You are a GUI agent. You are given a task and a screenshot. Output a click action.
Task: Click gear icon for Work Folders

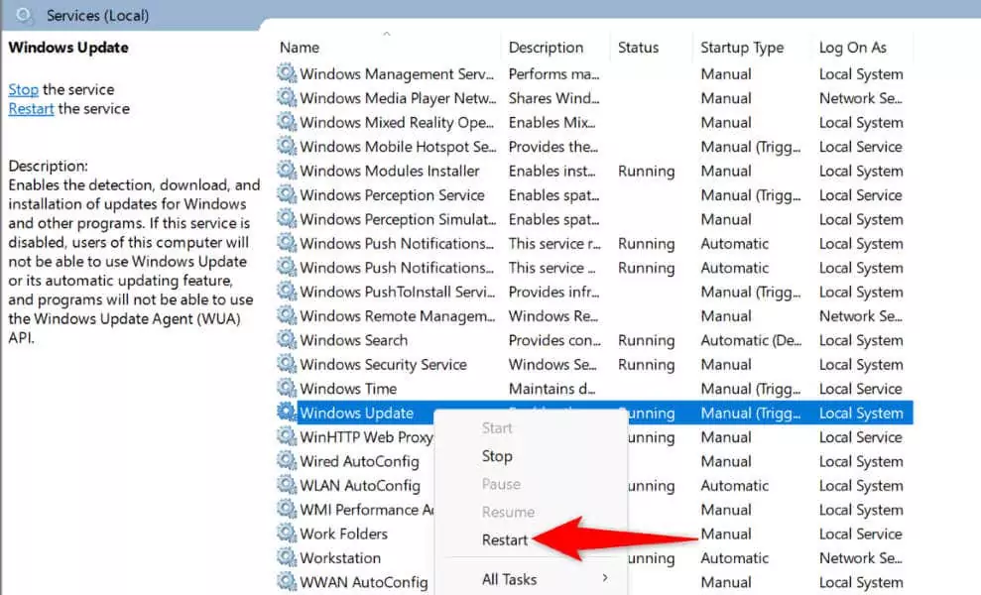click(287, 534)
